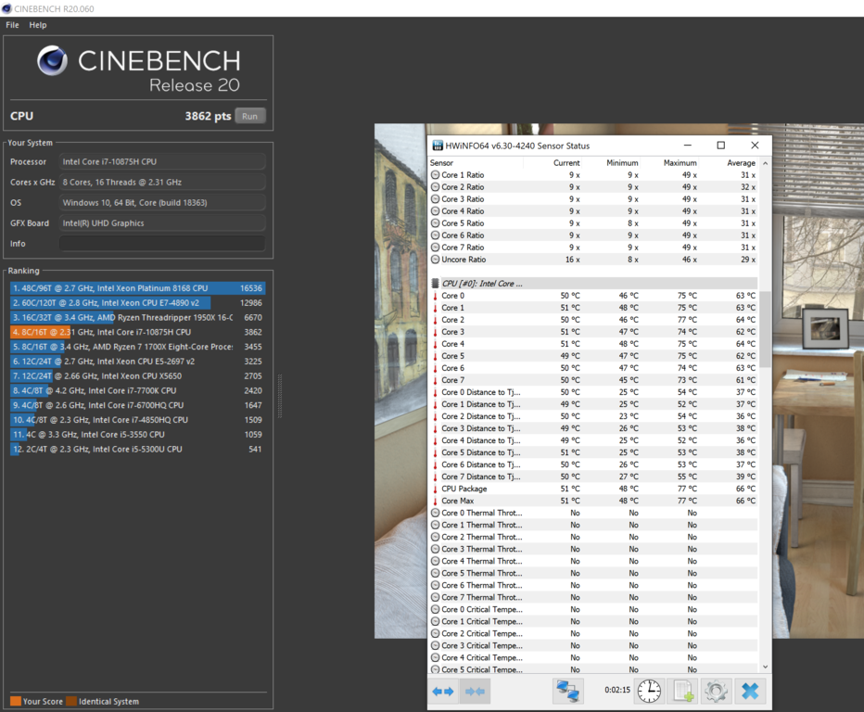
Task: Maximize the HWiNFO64 Sensor Status window
Action: 720,146
